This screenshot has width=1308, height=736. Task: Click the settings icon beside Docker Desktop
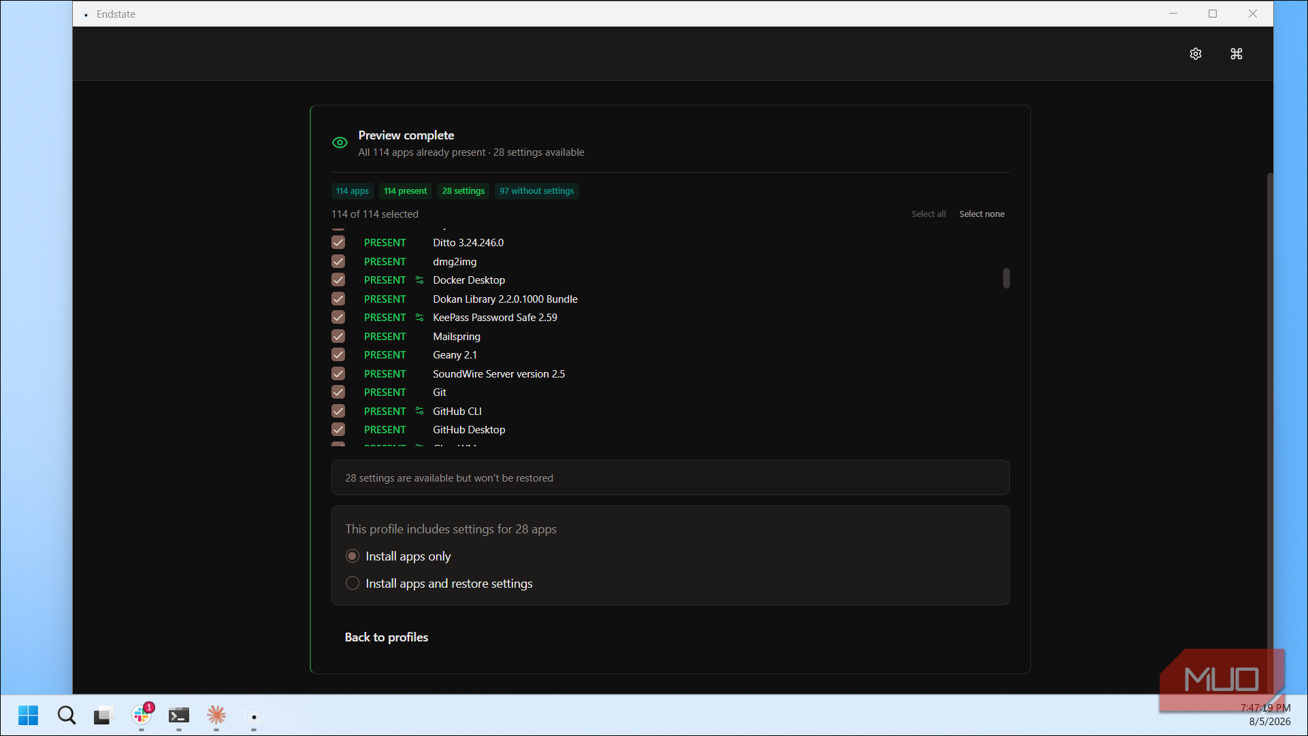(x=420, y=280)
